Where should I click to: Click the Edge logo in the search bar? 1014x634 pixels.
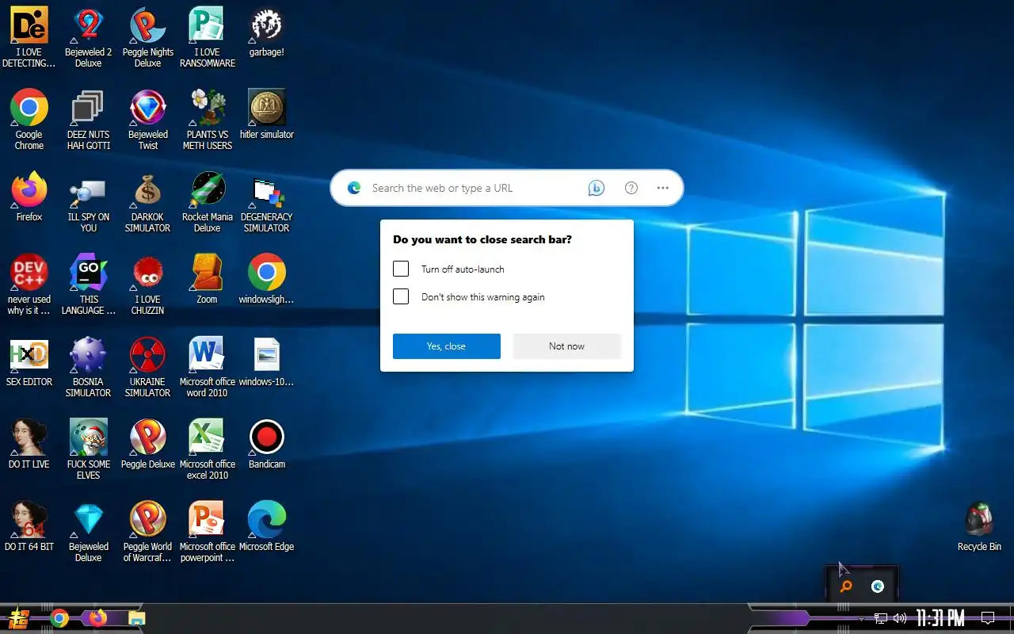[x=354, y=188]
